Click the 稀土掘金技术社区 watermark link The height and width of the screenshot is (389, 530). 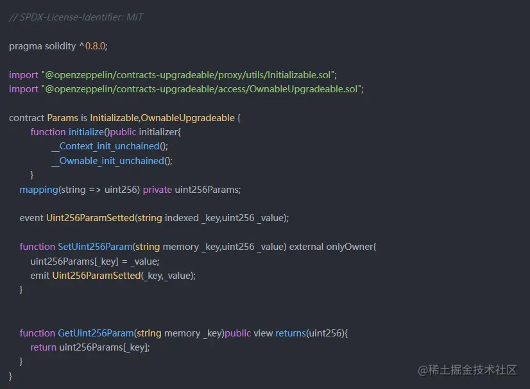click(x=469, y=370)
